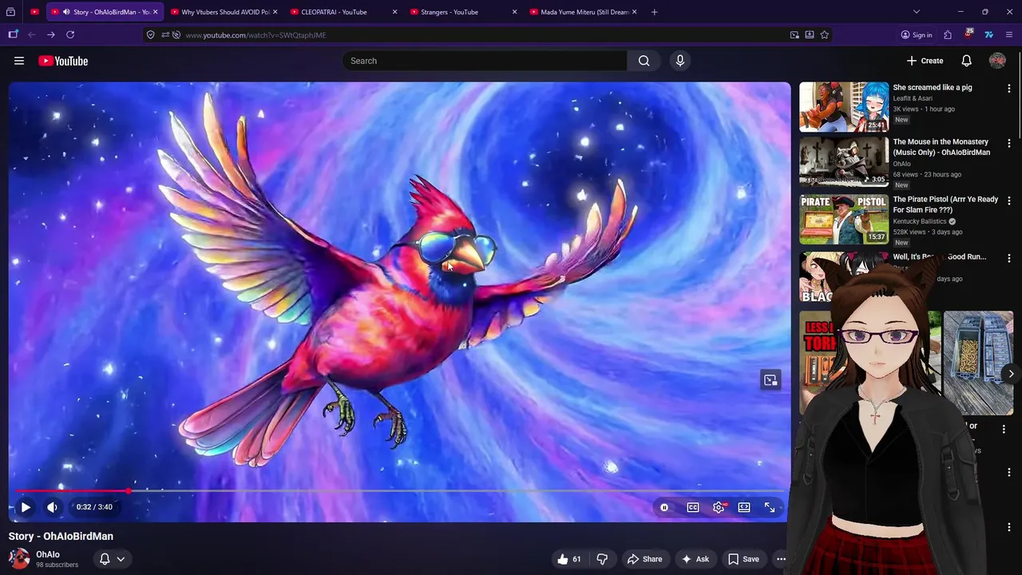This screenshot has height=575, width=1022.
Task: Click in the YouTube search field
Action: (x=485, y=61)
